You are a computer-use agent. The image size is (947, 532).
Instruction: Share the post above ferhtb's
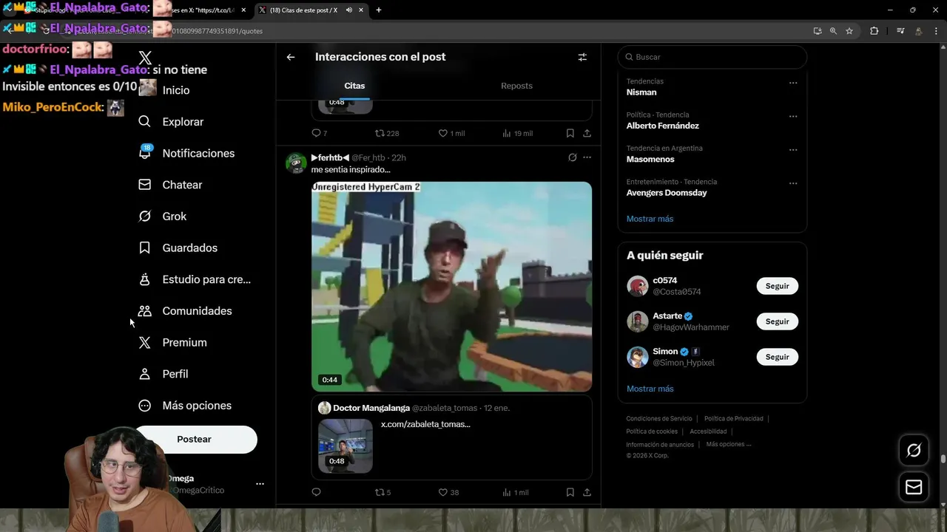click(x=587, y=134)
